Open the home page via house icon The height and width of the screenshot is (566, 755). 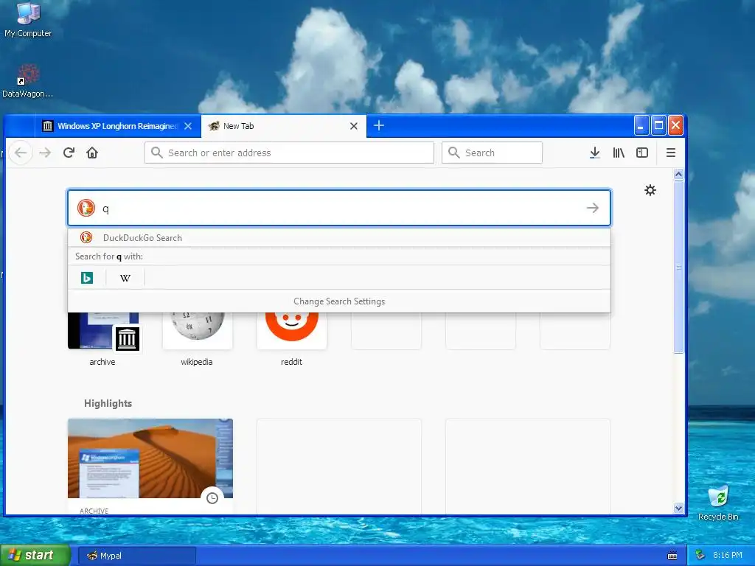(92, 153)
